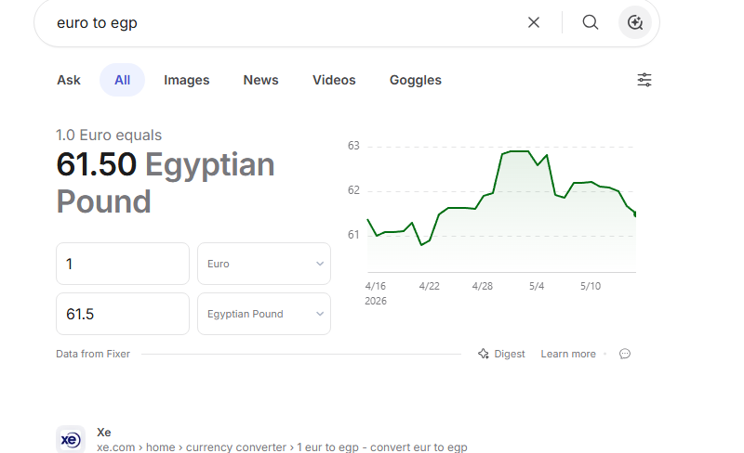Open the Images tab

tap(187, 80)
